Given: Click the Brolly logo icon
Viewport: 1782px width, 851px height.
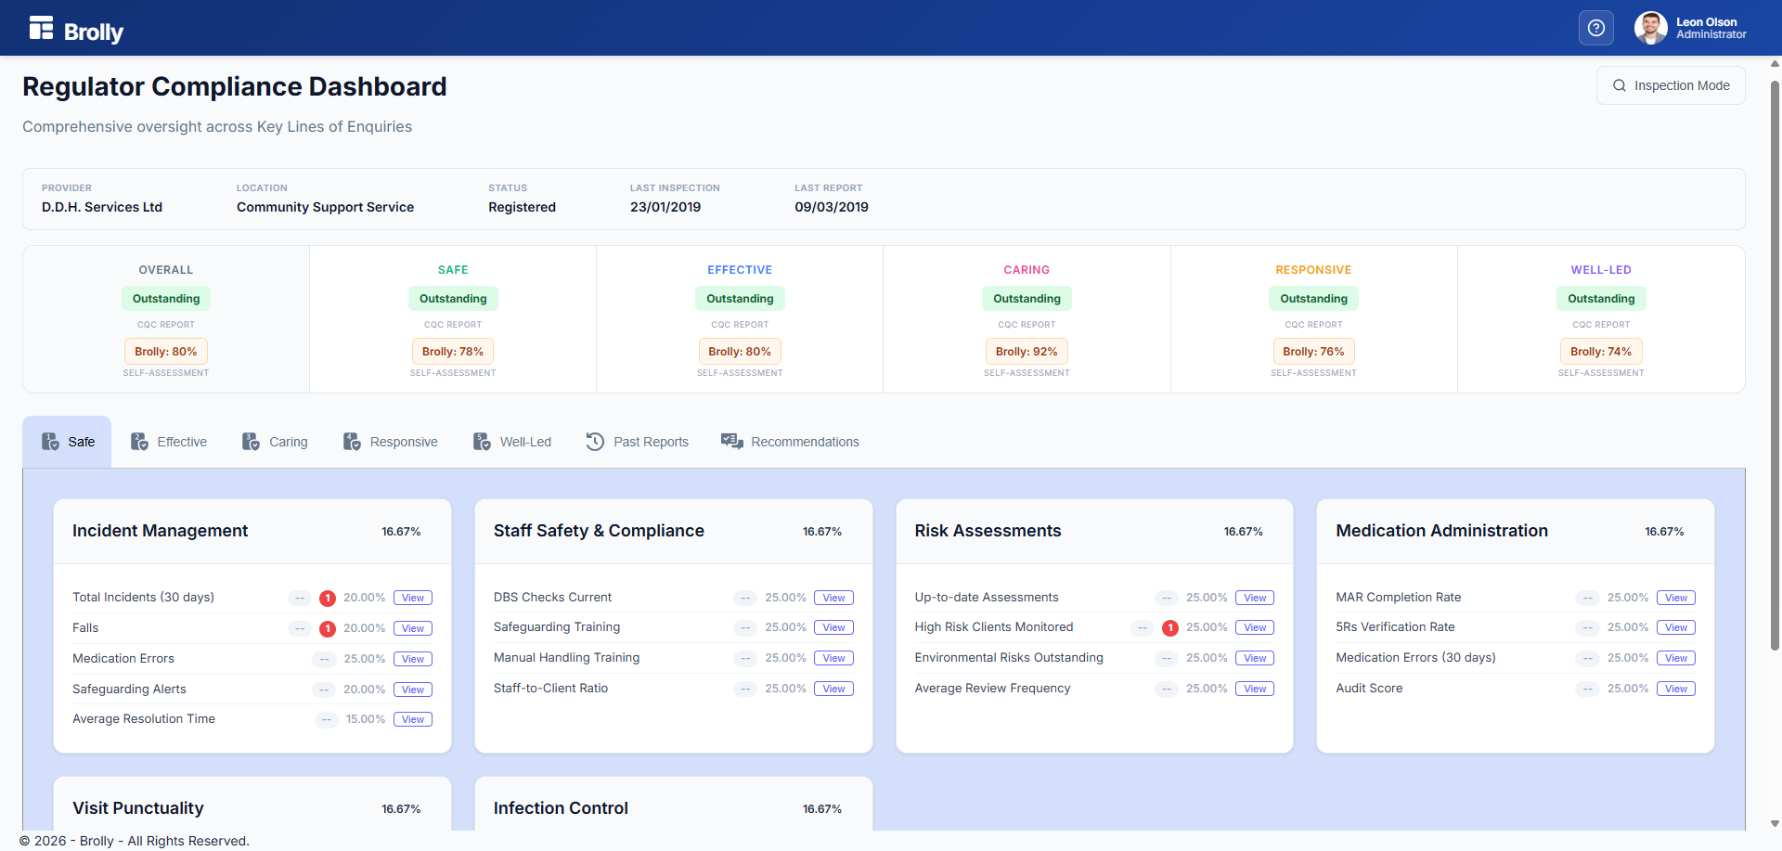Looking at the screenshot, I should [41, 28].
